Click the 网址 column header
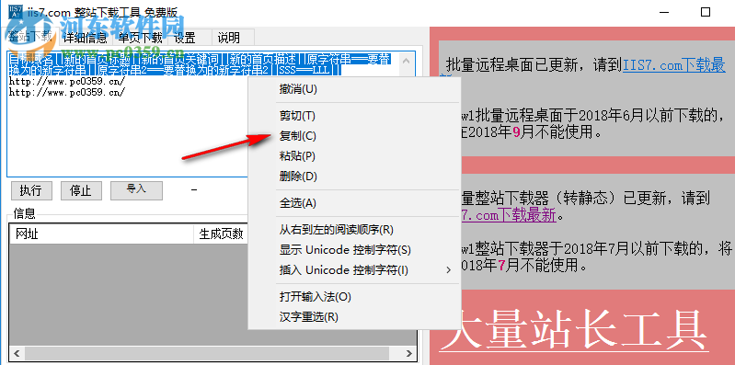Viewport: 735px width, 365px height. [101, 234]
